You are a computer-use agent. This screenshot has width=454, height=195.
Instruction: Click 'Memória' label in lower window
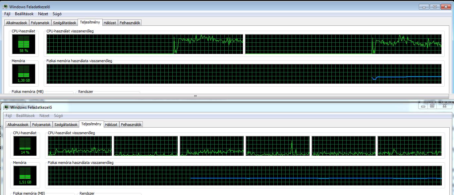20,163
